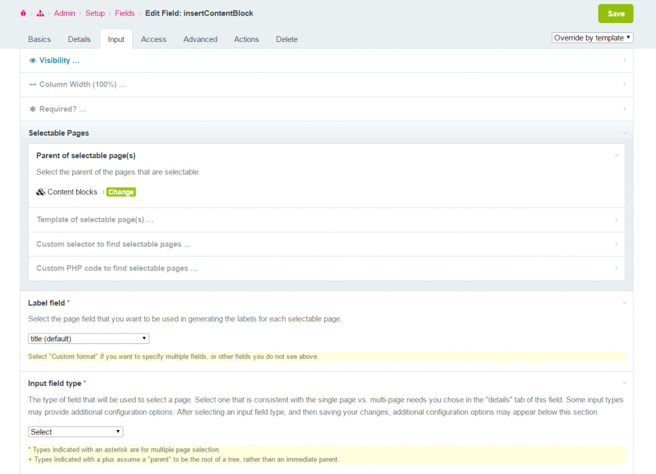Click the asterisk icon beside Required
Image resolution: width=656 pixels, height=474 pixels.
[33, 109]
